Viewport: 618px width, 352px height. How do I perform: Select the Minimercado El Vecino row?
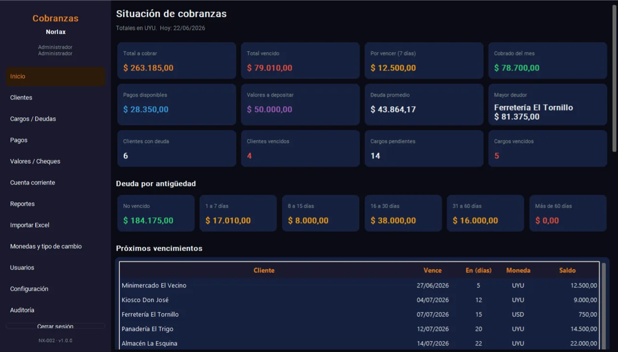coord(359,285)
